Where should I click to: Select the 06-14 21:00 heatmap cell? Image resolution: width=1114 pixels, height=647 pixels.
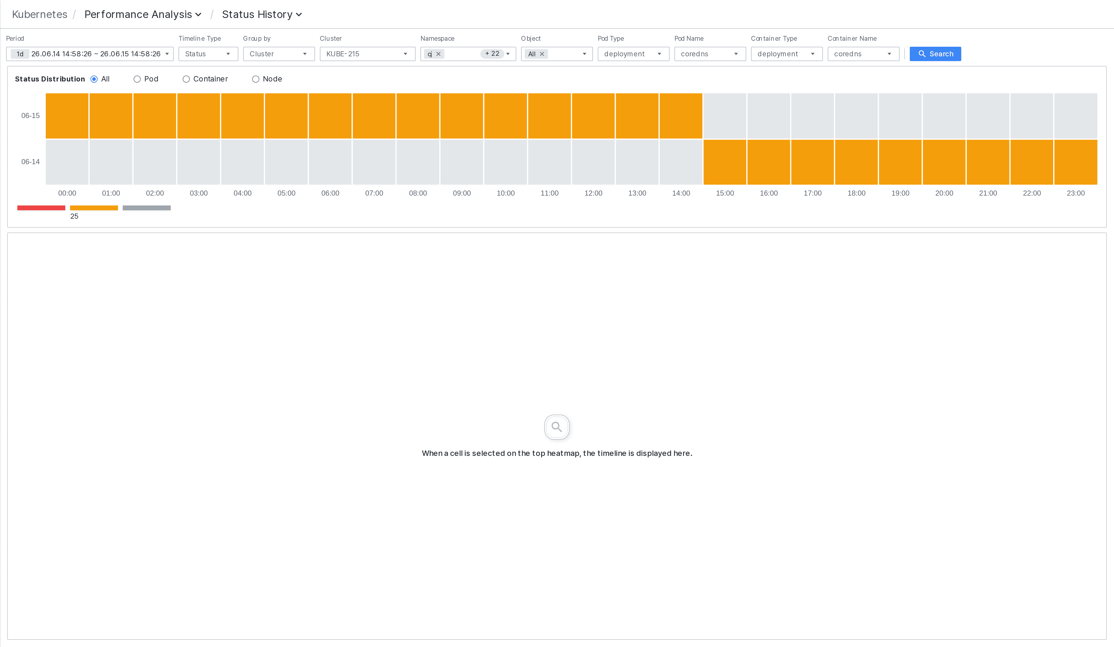988,162
